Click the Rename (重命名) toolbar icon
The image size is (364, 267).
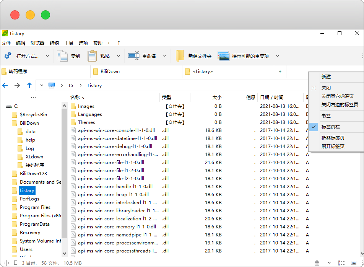(133, 56)
